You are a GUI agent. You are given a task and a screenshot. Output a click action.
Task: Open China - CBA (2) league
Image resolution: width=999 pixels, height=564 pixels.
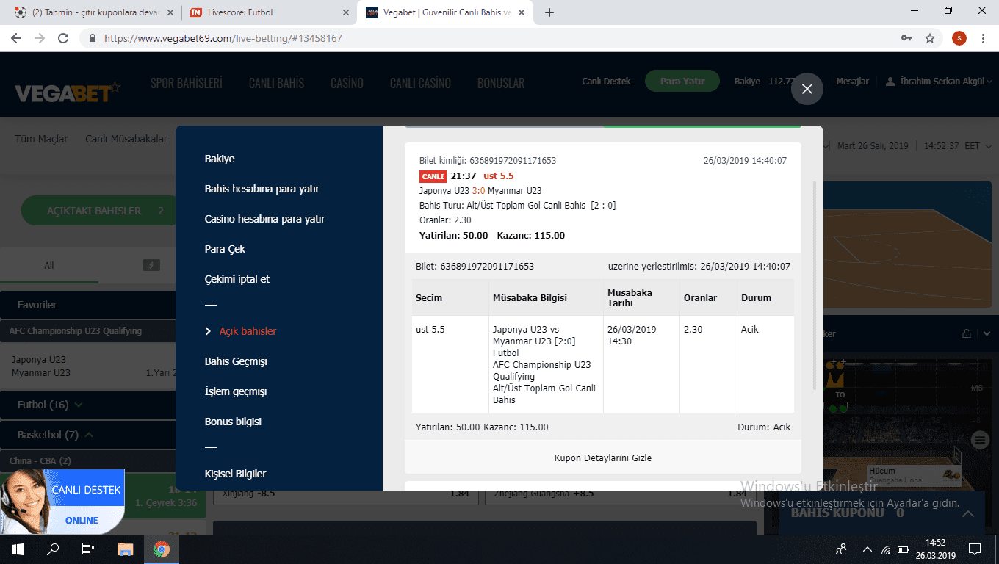88,460
